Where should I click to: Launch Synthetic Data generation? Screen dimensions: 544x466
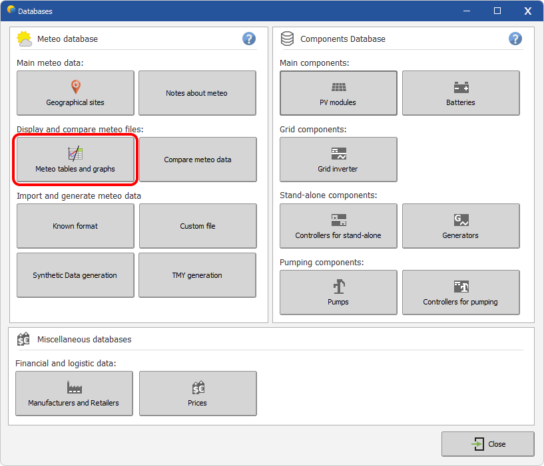pyautogui.click(x=75, y=275)
